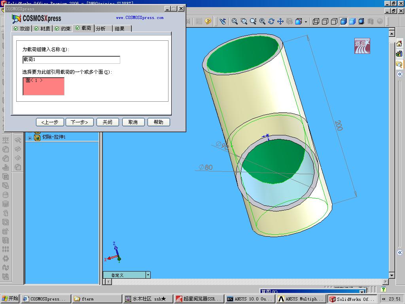
Task: Open the www.COSMOSXpress.com link
Action: [x=140, y=17]
